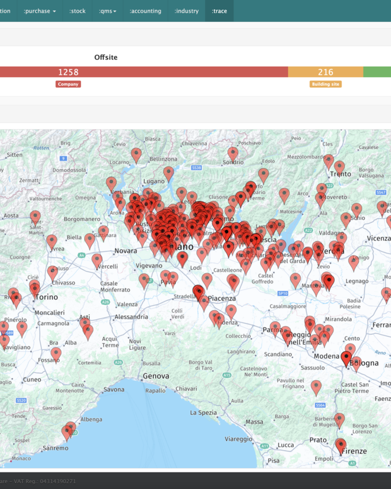The height and width of the screenshot is (489, 391).
Task: Select the marker near Barberino di Mugello
Action: [340, 420]
